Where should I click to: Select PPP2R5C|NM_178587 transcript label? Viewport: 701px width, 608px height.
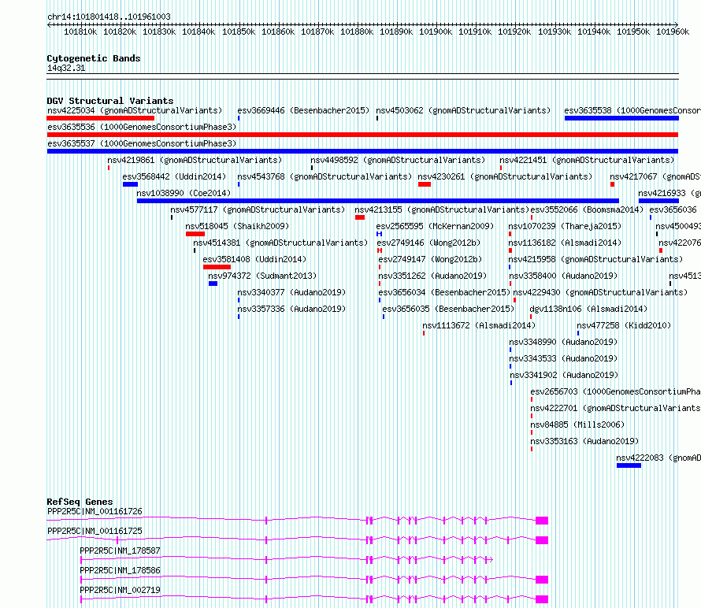120,551
